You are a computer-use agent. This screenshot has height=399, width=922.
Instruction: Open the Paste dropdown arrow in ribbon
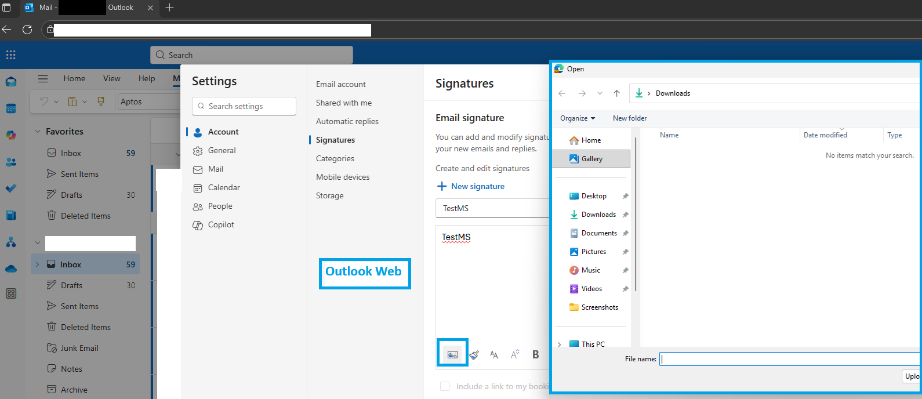coord(85,101)
